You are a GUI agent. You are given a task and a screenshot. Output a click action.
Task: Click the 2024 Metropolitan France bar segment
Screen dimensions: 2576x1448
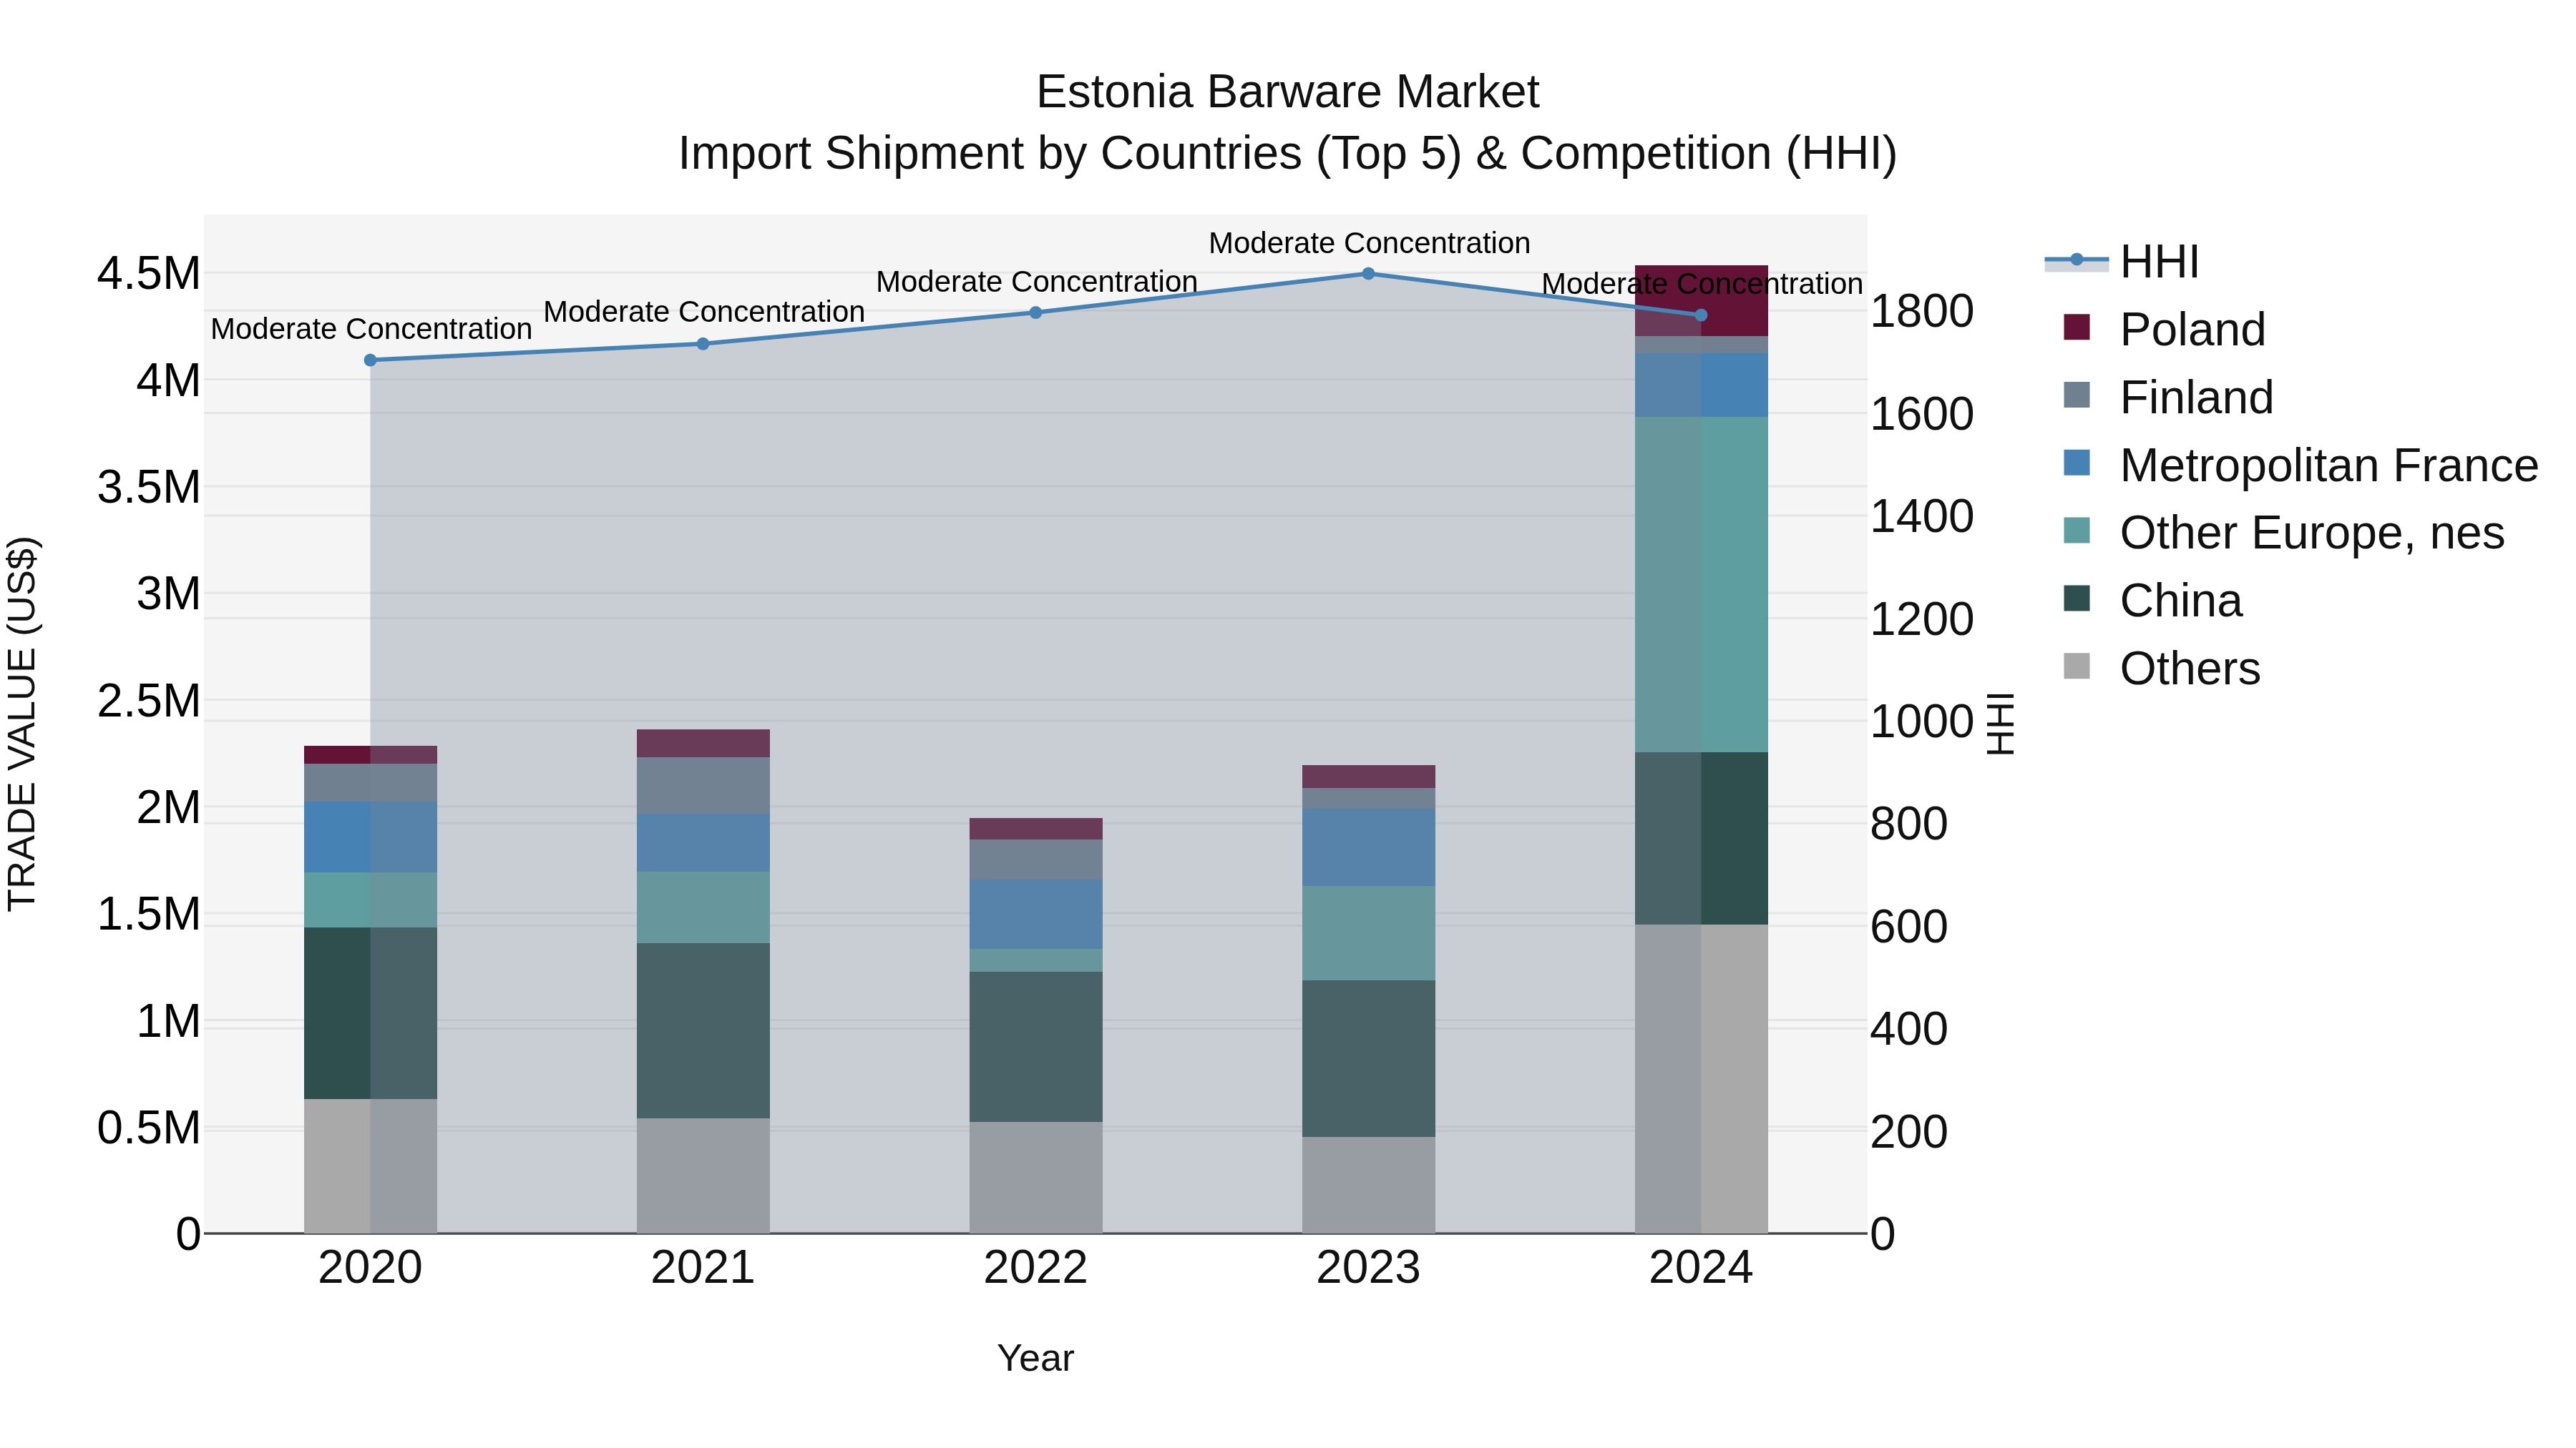(x=1701, y=385)
